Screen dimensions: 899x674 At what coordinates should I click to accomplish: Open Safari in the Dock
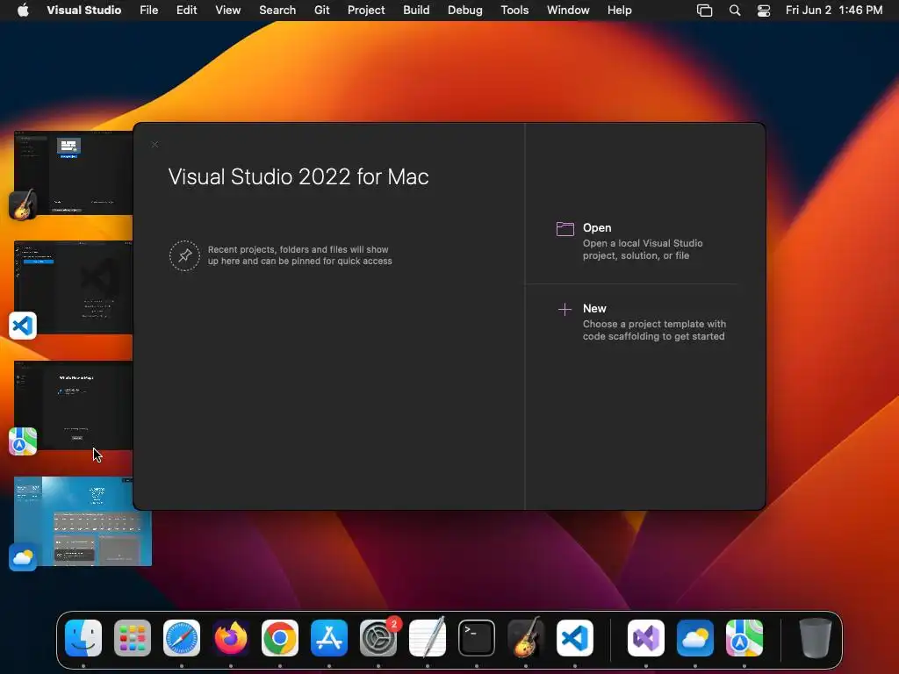click(x=182, y=637)
